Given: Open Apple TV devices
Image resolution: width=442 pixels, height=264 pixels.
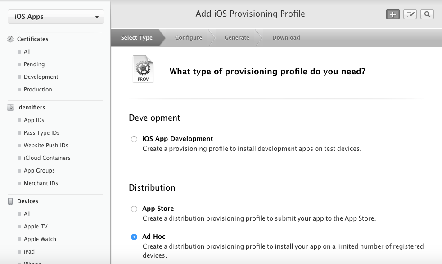Looking at the screenshot, I should tap(36, 227).
